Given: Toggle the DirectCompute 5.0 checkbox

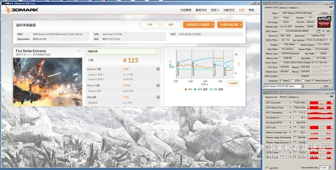Looking at the screenshot, I should pyautogui.click(x=313, y=81).
